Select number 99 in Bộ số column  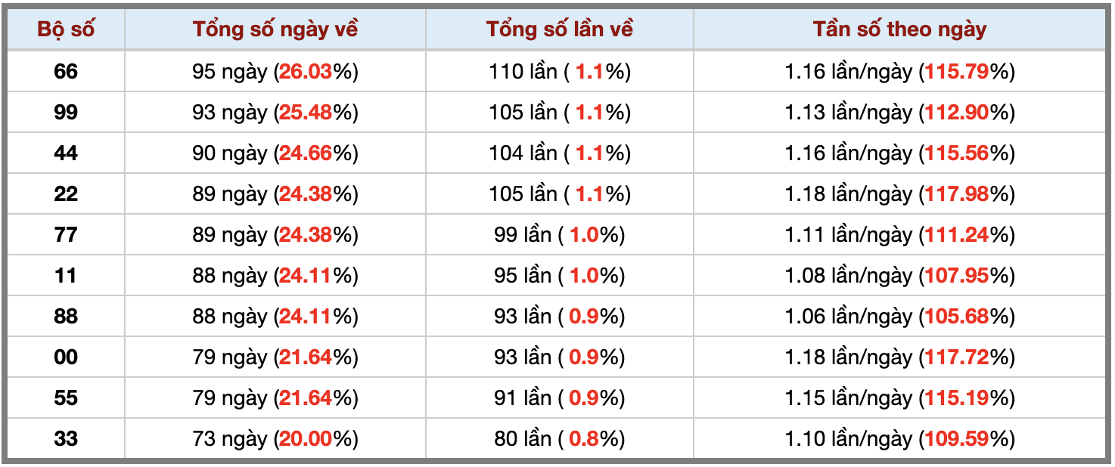[x=66, y=112]
